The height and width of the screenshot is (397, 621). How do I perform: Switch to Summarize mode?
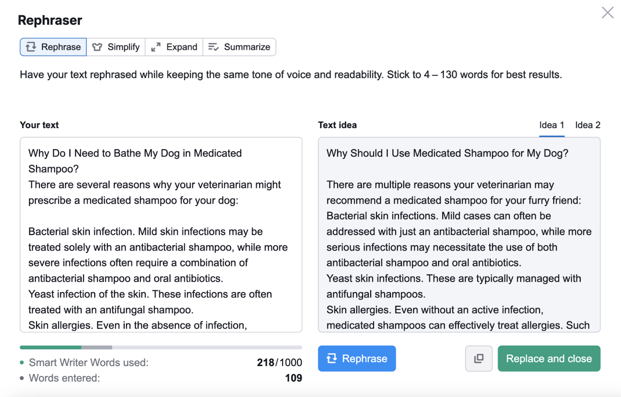pos(239,47)
